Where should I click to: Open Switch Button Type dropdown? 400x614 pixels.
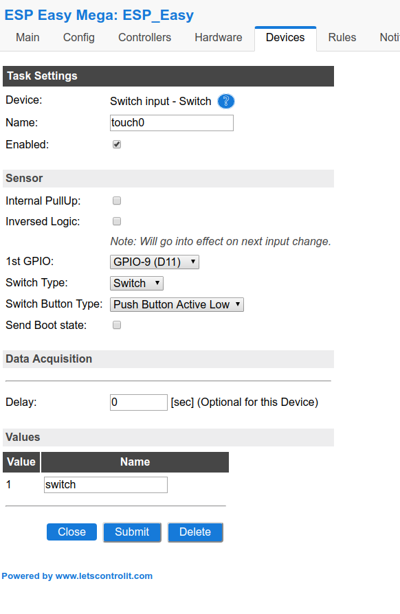coord(177,304)
